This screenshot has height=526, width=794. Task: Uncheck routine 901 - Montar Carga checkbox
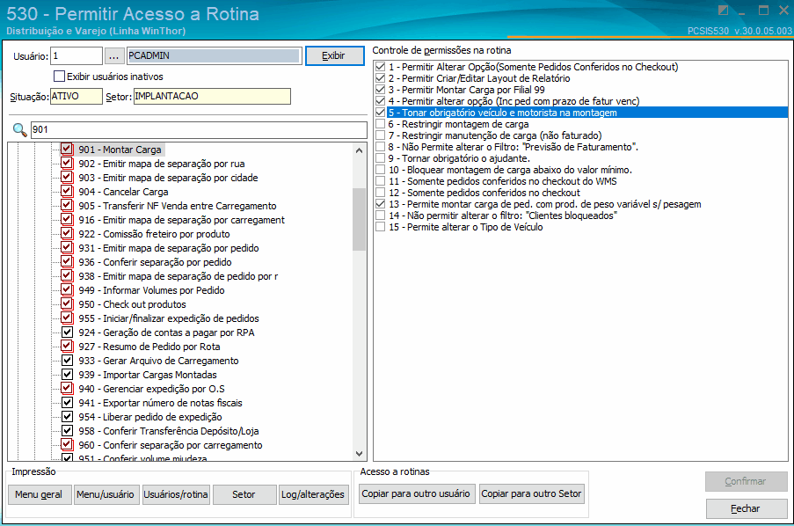click(x=67, y=150)
